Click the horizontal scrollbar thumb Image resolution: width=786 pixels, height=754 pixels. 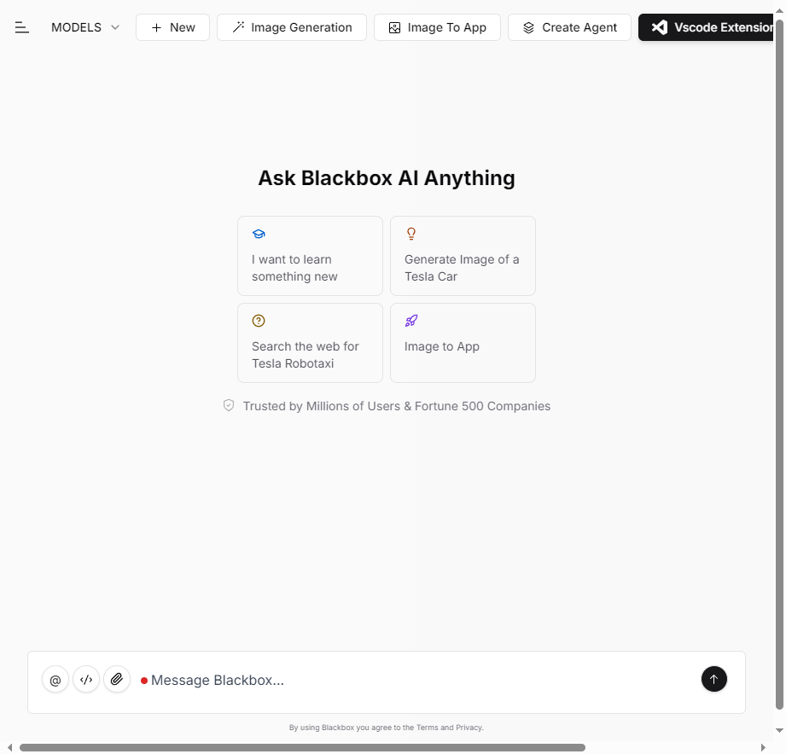tap(302, 747)
